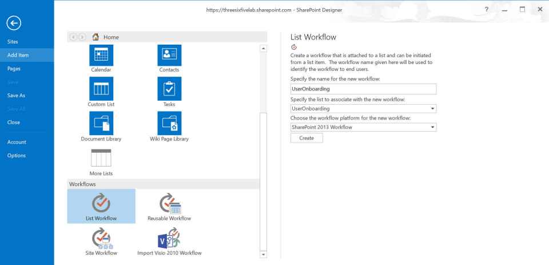Viewport: 549px width, 265px height.
Task: Select the Reusable Workflow icon
Action: pos(169,204)
